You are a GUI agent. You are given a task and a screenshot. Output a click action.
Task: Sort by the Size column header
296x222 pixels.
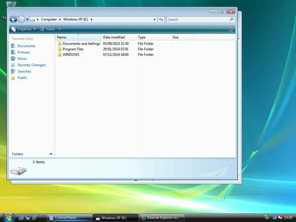click(182, 37)
